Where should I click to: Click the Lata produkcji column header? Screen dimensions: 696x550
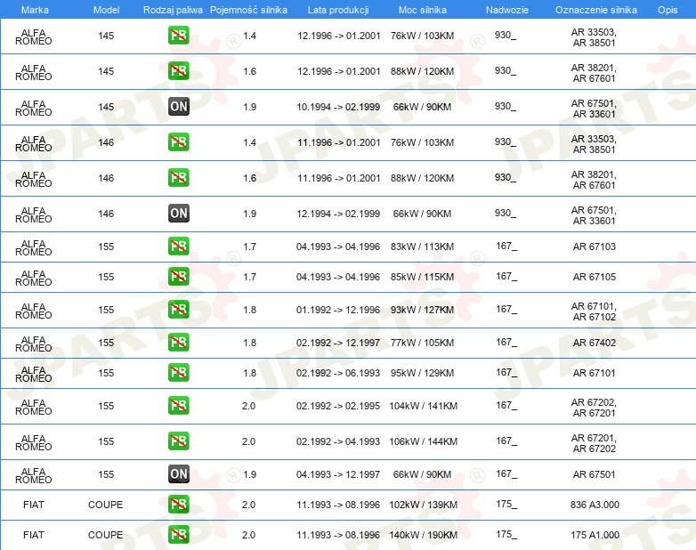[x=338, y=10]
